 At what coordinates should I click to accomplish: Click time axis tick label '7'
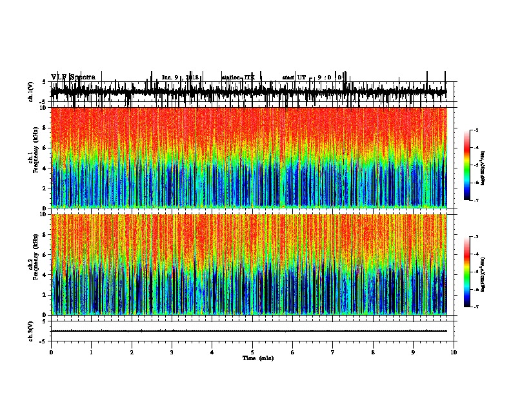(x=333, y=352)
